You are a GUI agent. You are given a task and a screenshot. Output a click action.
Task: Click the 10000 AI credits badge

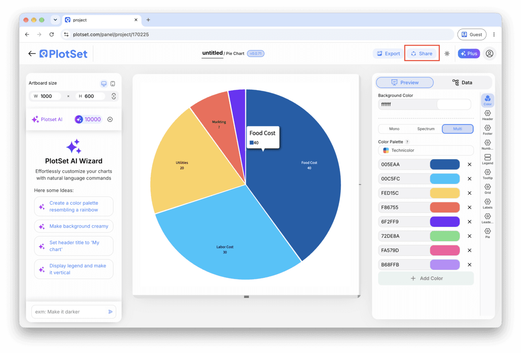coord(88,119)
